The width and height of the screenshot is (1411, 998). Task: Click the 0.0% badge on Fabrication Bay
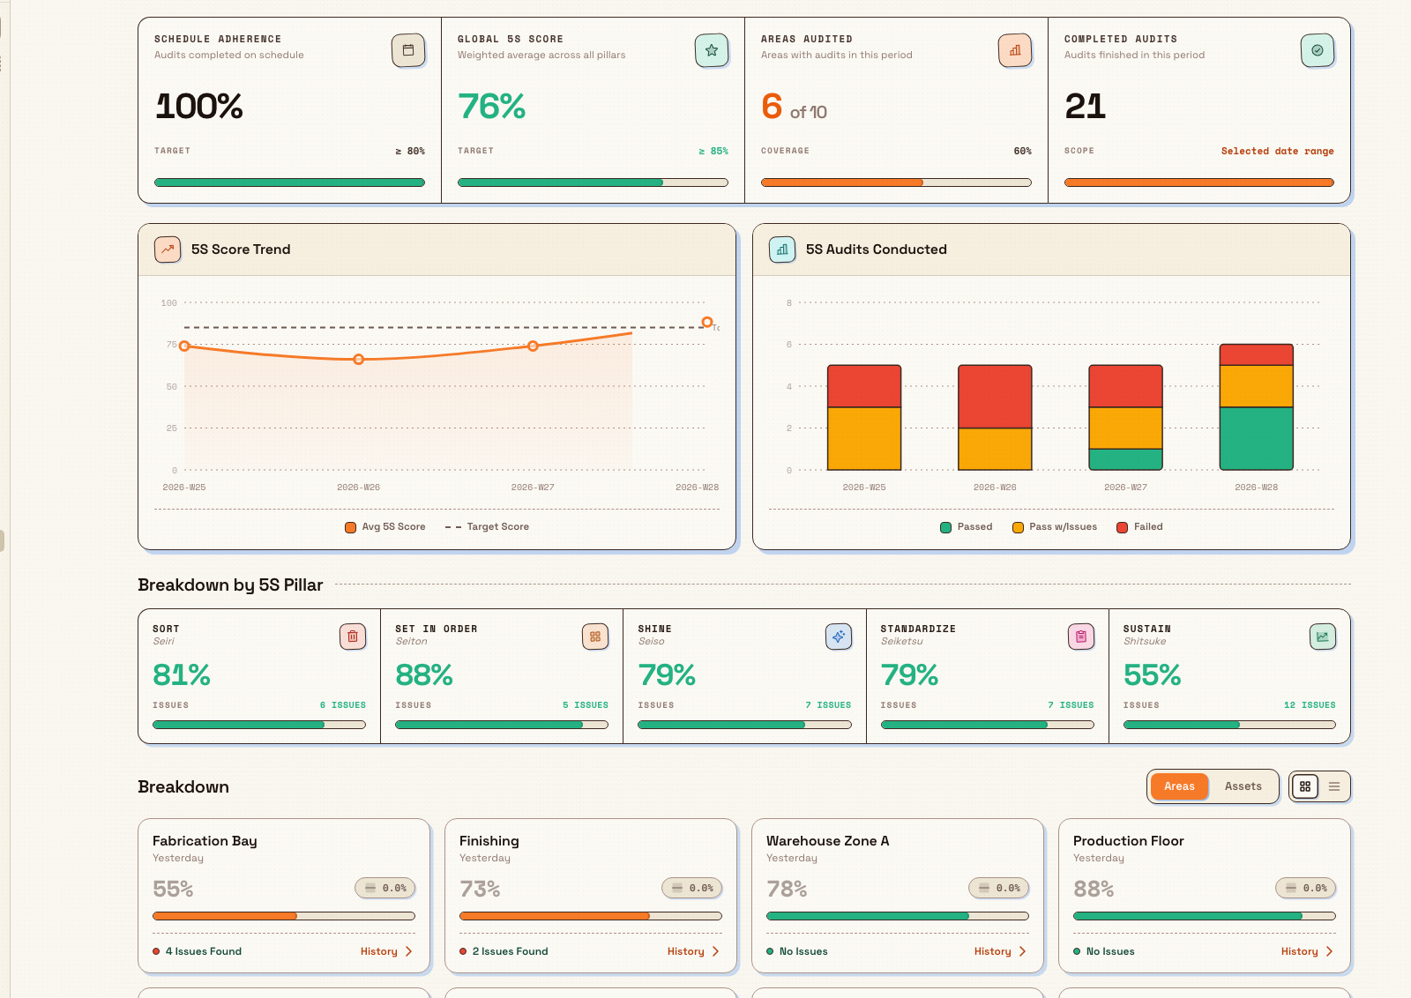click(385, 888)
